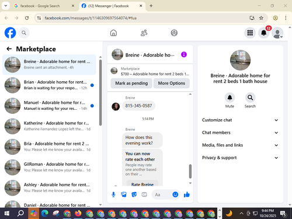The image size is (292, 219).
Task: Open the Chrome three-dot menu
Action: coord(286,18)
